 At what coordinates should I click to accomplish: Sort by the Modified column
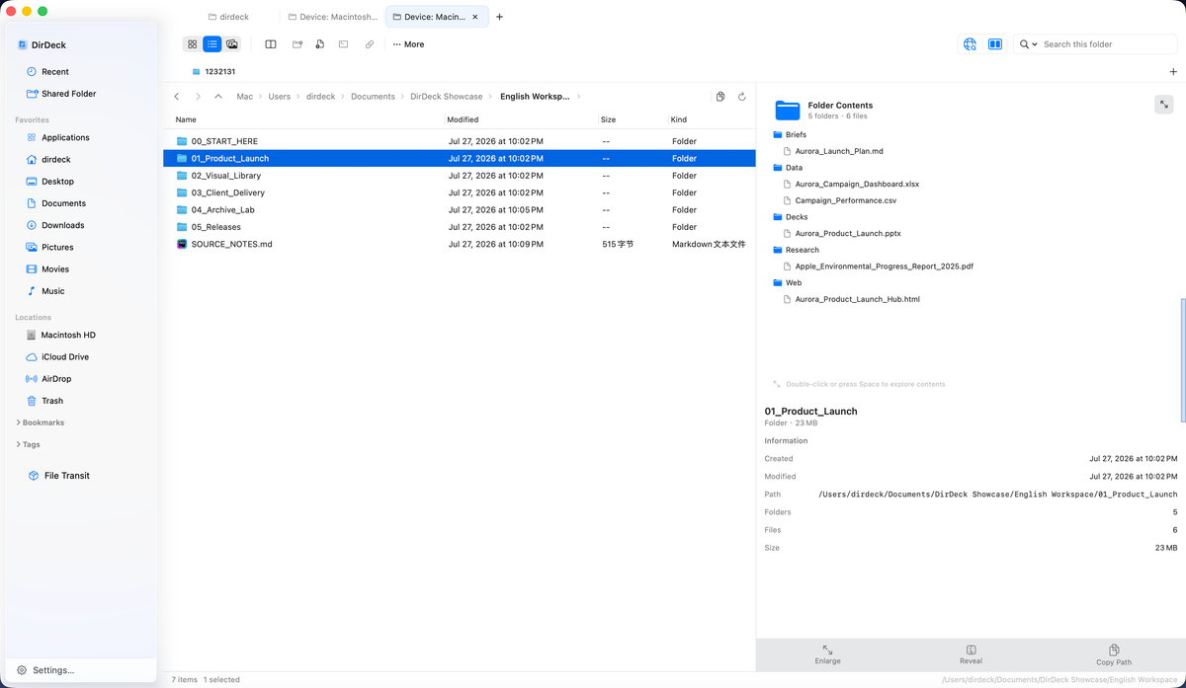pos(463,119)
